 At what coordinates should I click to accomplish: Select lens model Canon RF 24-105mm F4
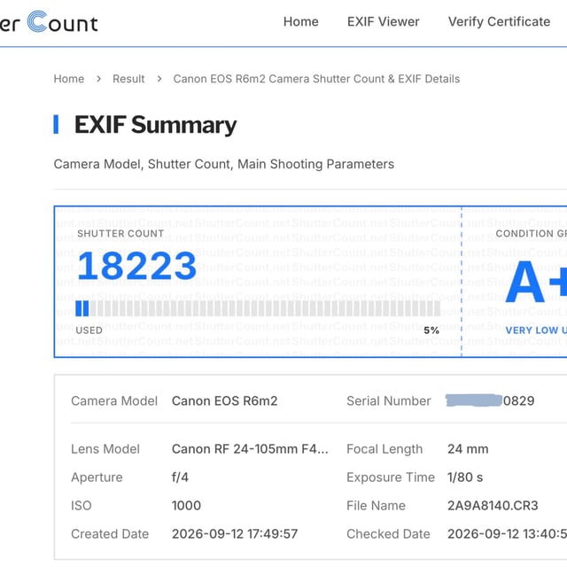[250, 449]
